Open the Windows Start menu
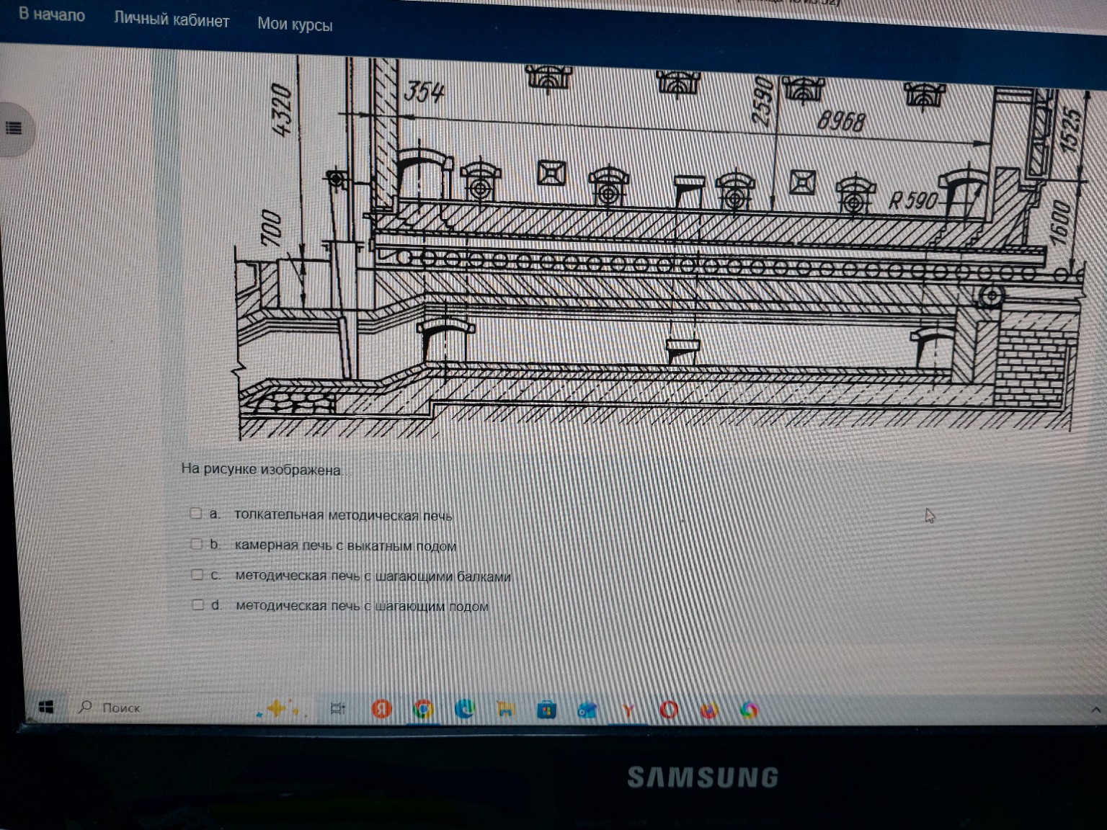This screenshot has width=1107, height=830. coord(45,707)
